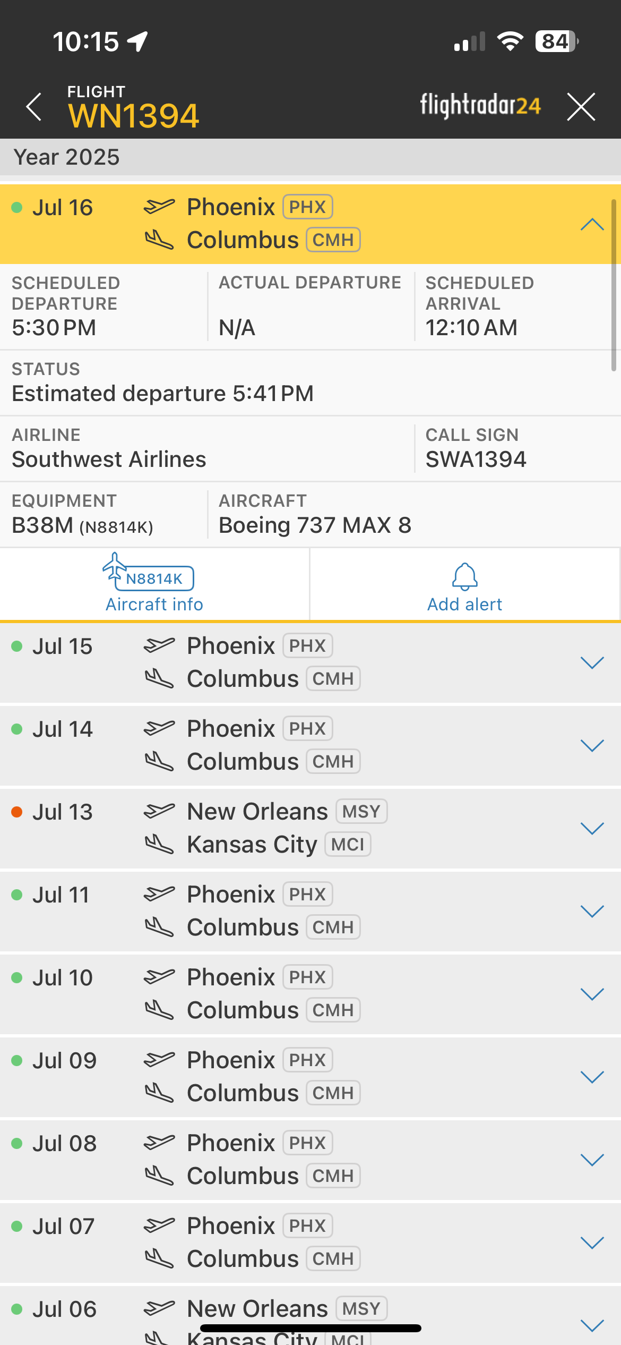Open Aircraft info for N8814K
The width and height of the screenshot is (621, 1345).
click(x=154, y=584)
